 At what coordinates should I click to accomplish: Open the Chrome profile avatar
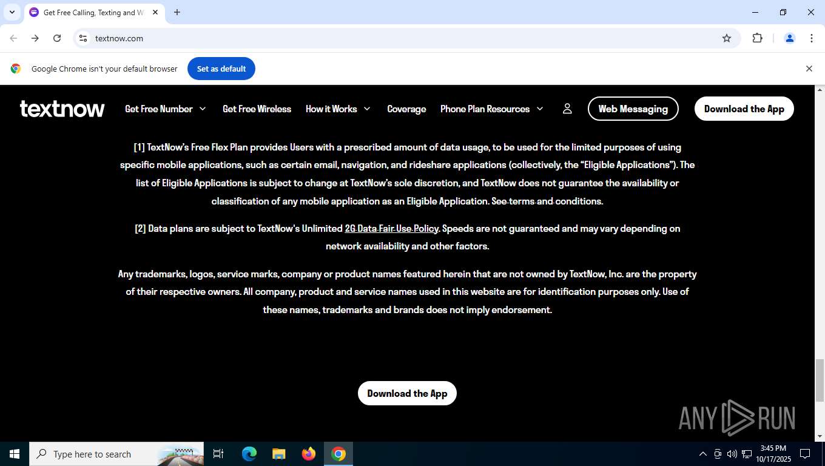[x=790, y=38]
